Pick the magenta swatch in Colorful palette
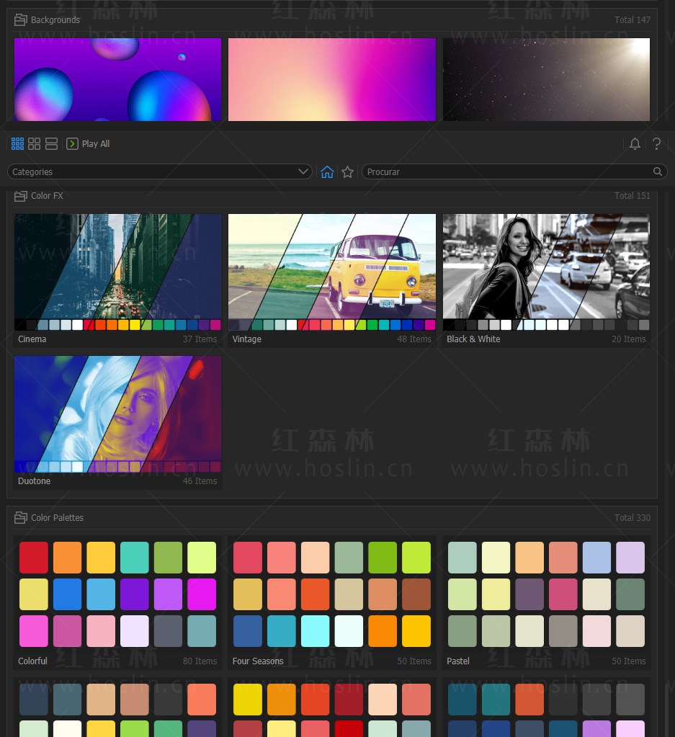The width and height of the screenshot is (675, 737). coord(202,594)
